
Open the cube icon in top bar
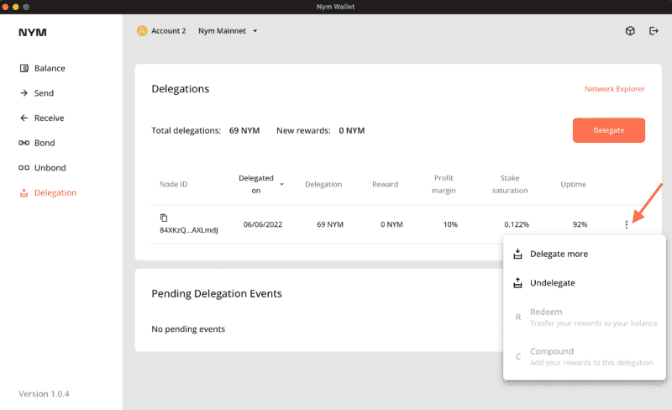point(629,31)
